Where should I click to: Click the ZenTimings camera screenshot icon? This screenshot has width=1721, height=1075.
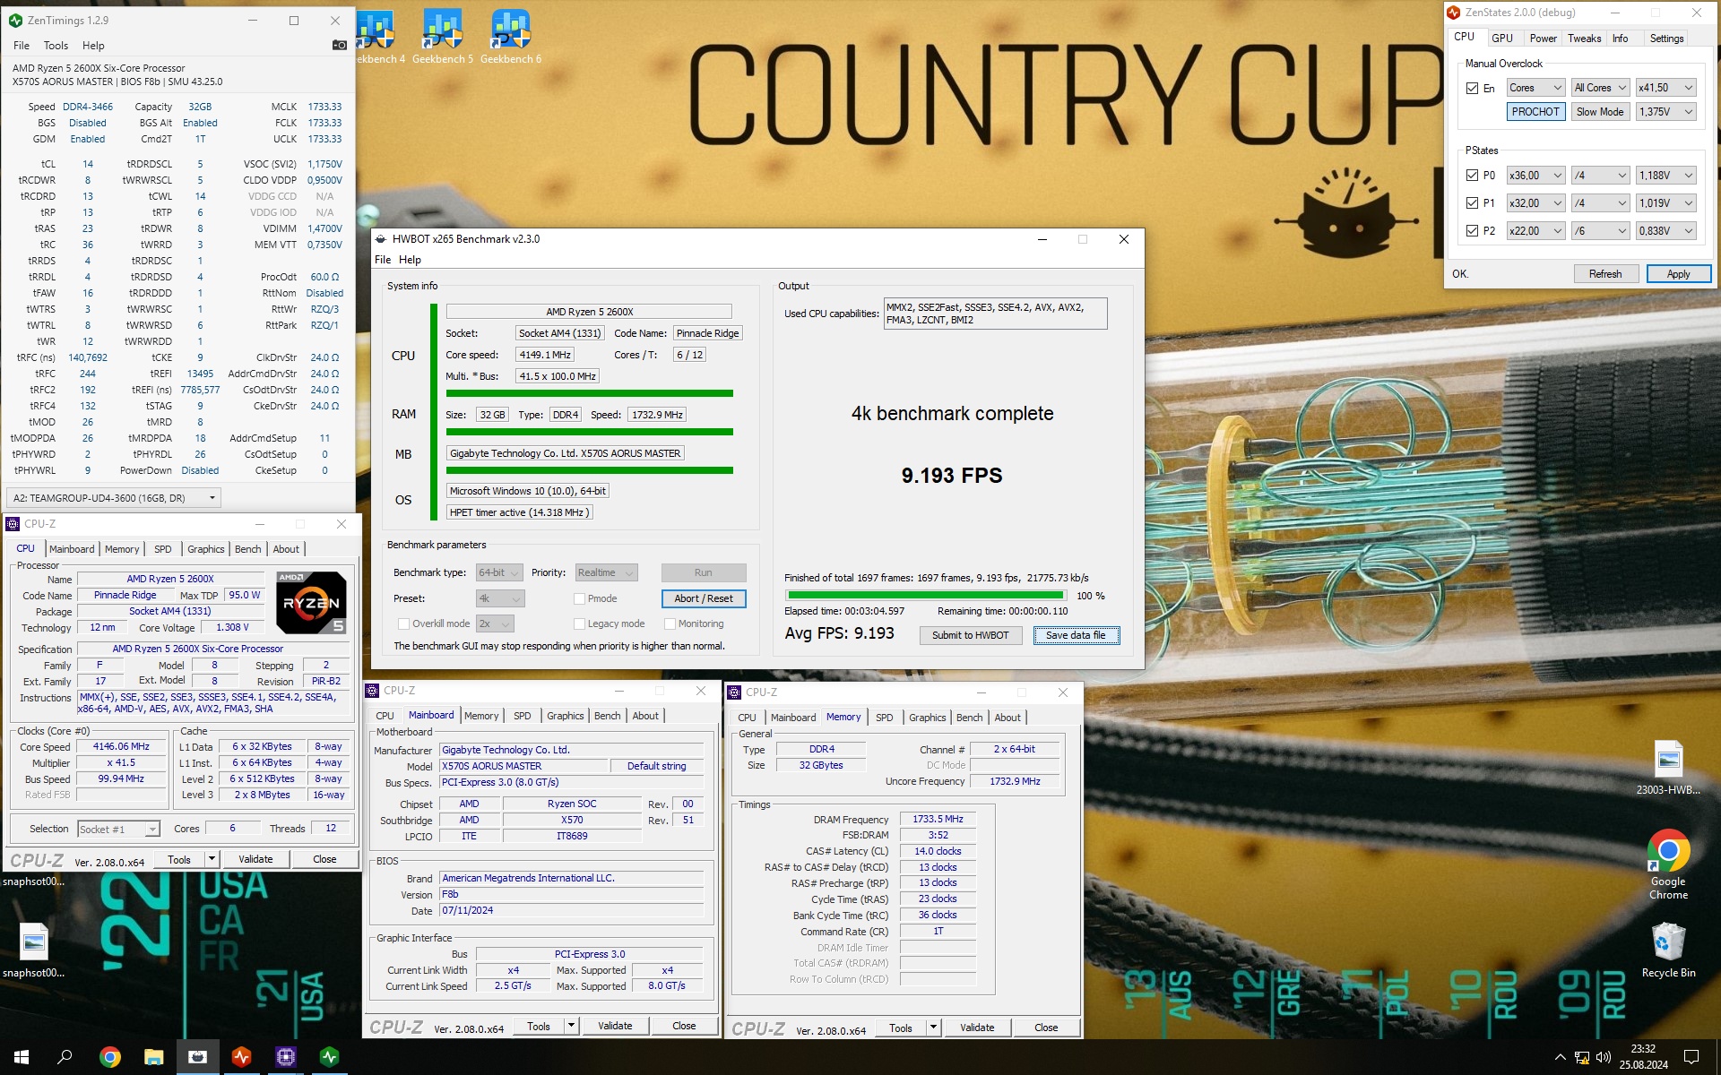click(339, 45)
